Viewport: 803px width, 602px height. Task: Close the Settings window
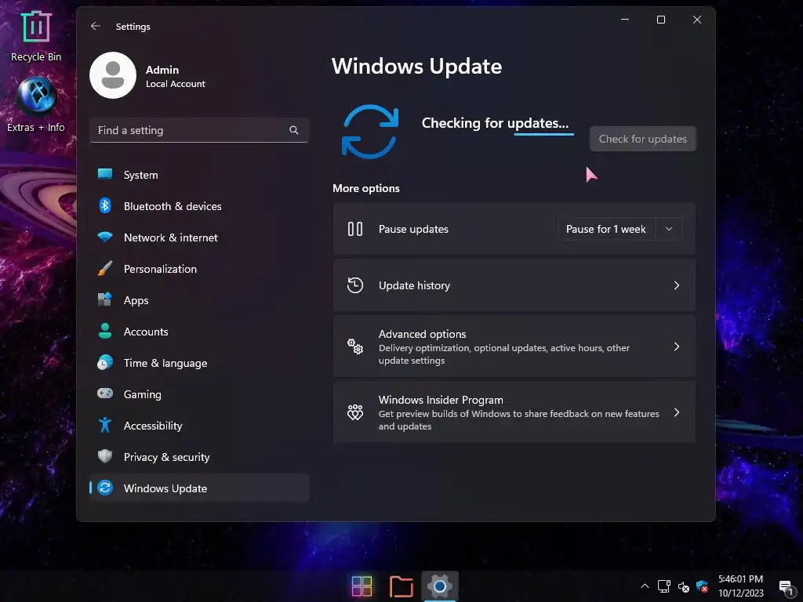[697, 20]
